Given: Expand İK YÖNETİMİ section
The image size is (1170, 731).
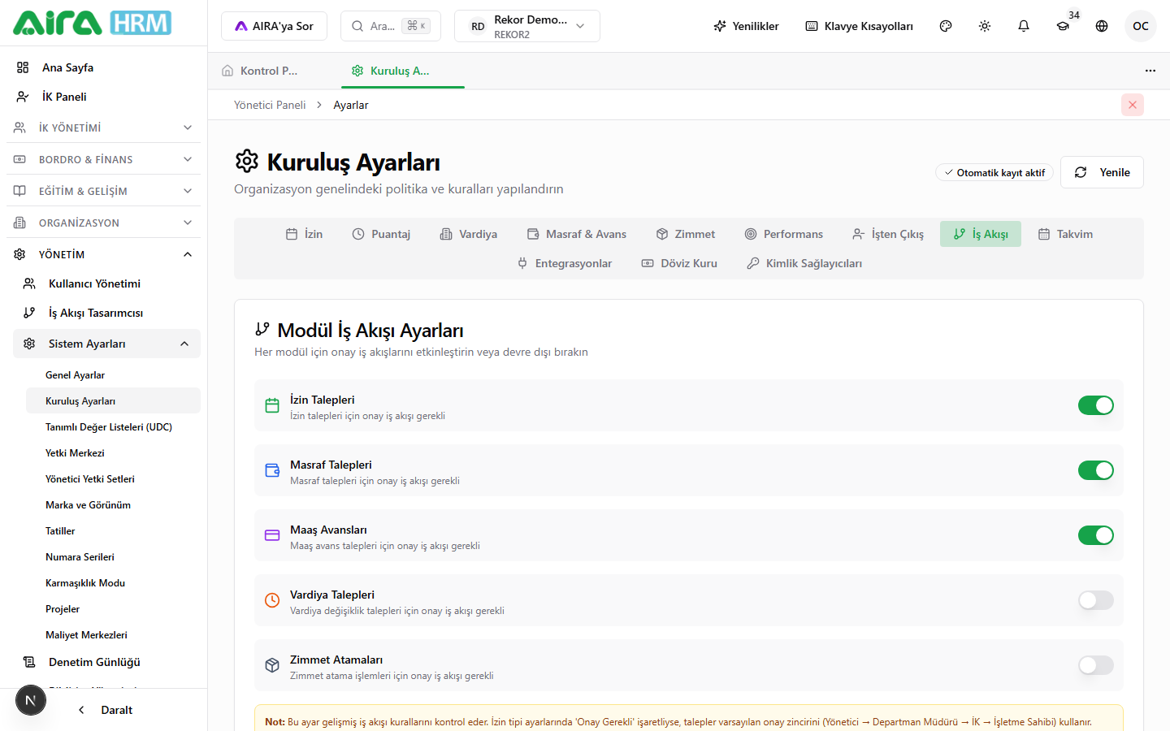Looking at the screenshot, I should point(103,128).
